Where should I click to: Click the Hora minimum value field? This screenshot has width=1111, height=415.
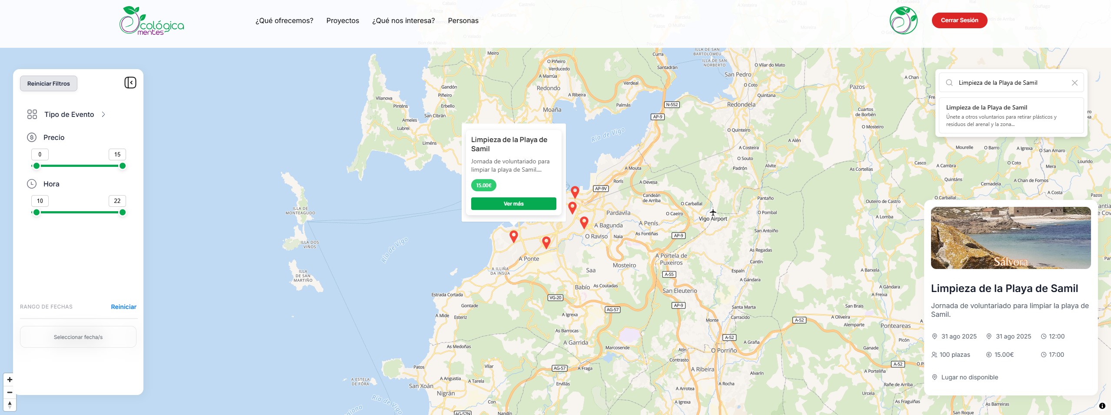[40, 201]
